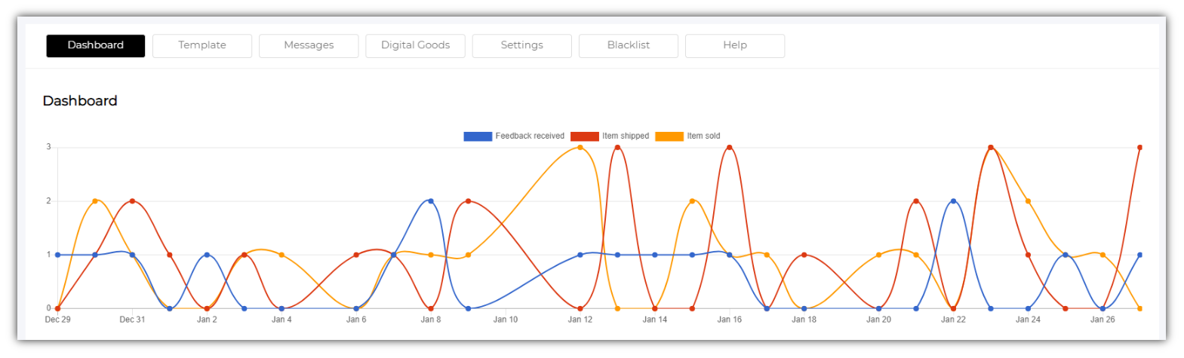The height and width of the screenshot is (358, 1184).
Task: Select the orange peak point at Jan 15
Action: coord(692,201)
